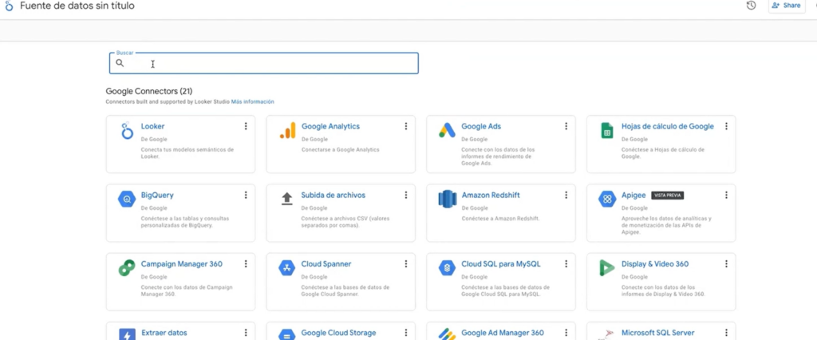This screenshot has height=340, width=817.
Task: Click the Share button
Action: coord(787,6)
